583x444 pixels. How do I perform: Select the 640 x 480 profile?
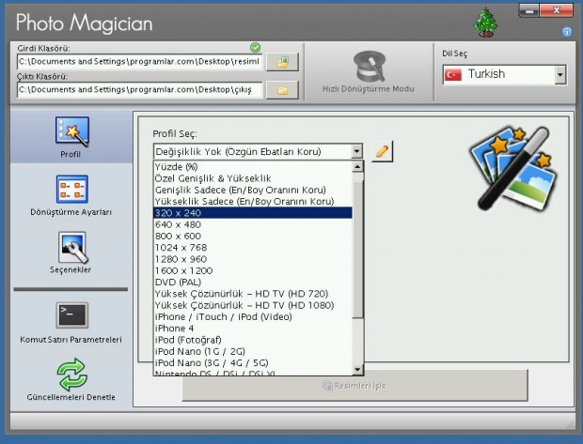point(252,224)
